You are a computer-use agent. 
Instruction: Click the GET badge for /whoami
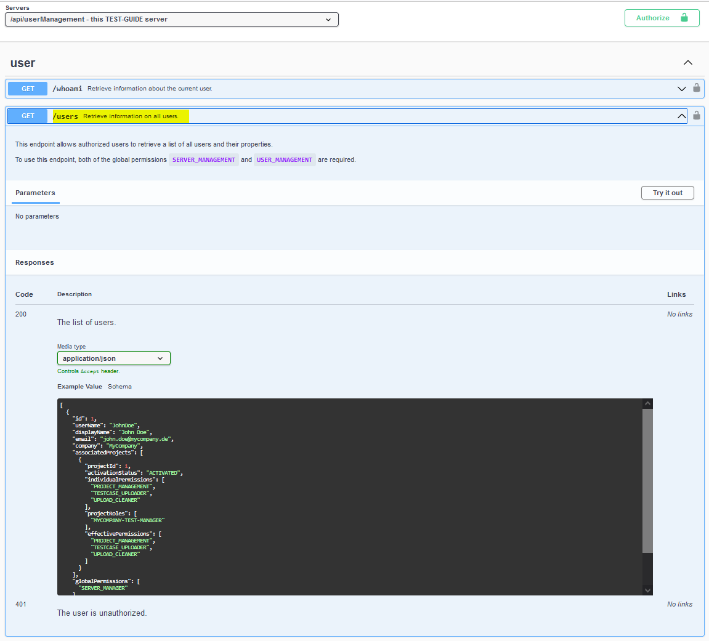point(28,89)
